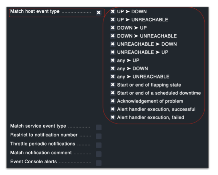Screen dimensions: 218x175
Task: Toggle the DOWN ➤ UP checkbox
Action: click(x=113, y=28)
